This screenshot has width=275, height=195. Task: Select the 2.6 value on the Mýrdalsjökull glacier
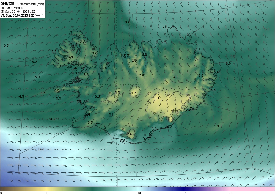coord(130,134)
